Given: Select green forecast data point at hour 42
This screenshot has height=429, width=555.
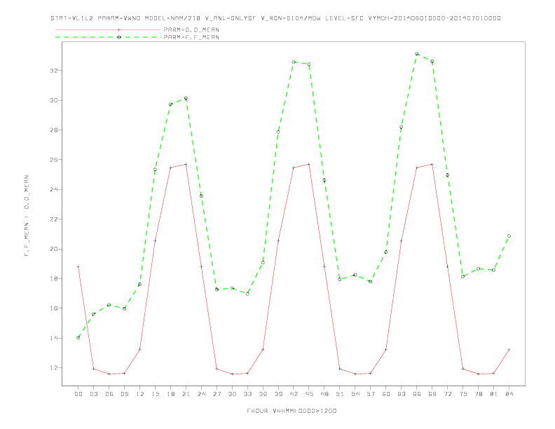Looking at the screenshot, I should 294,62.
